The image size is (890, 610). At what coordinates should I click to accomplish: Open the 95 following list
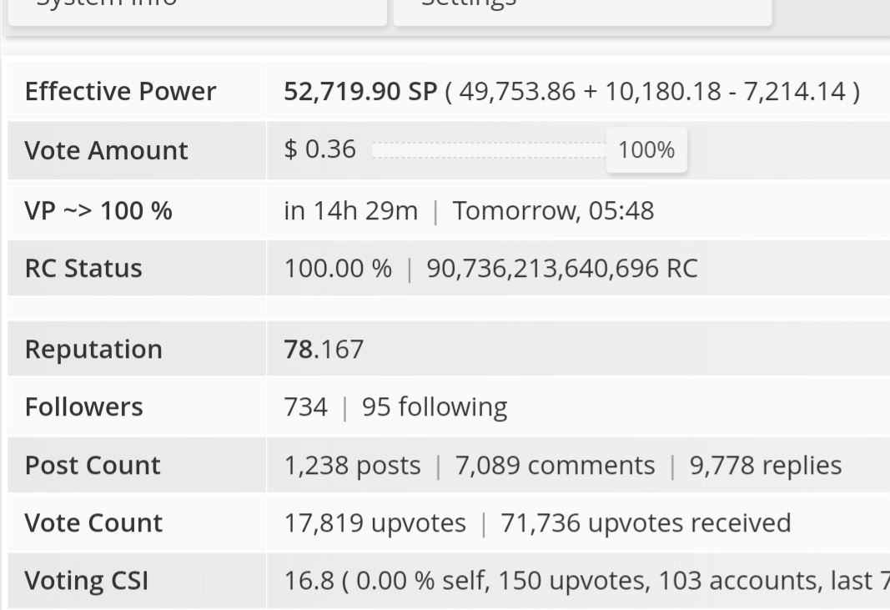(435, 406)
